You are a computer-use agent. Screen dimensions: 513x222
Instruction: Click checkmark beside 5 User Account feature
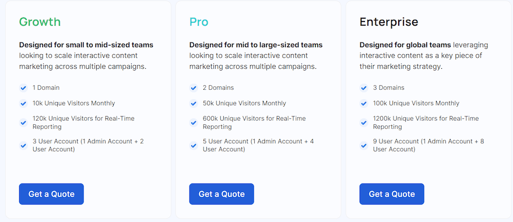194,146
